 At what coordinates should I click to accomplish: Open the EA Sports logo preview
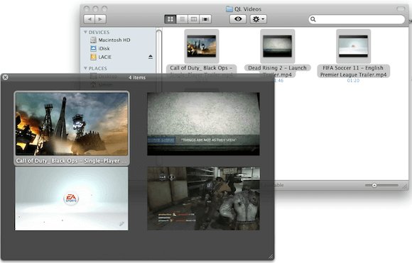pyautogui.click(x=72, y=198)
